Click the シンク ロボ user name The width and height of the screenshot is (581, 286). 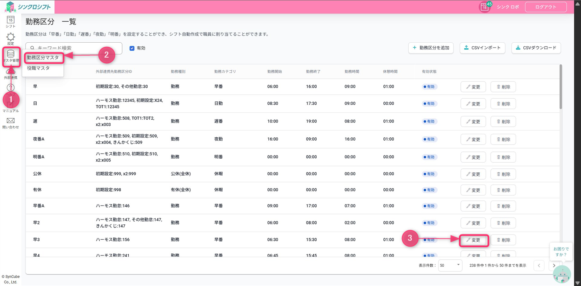tap(508, 7)
